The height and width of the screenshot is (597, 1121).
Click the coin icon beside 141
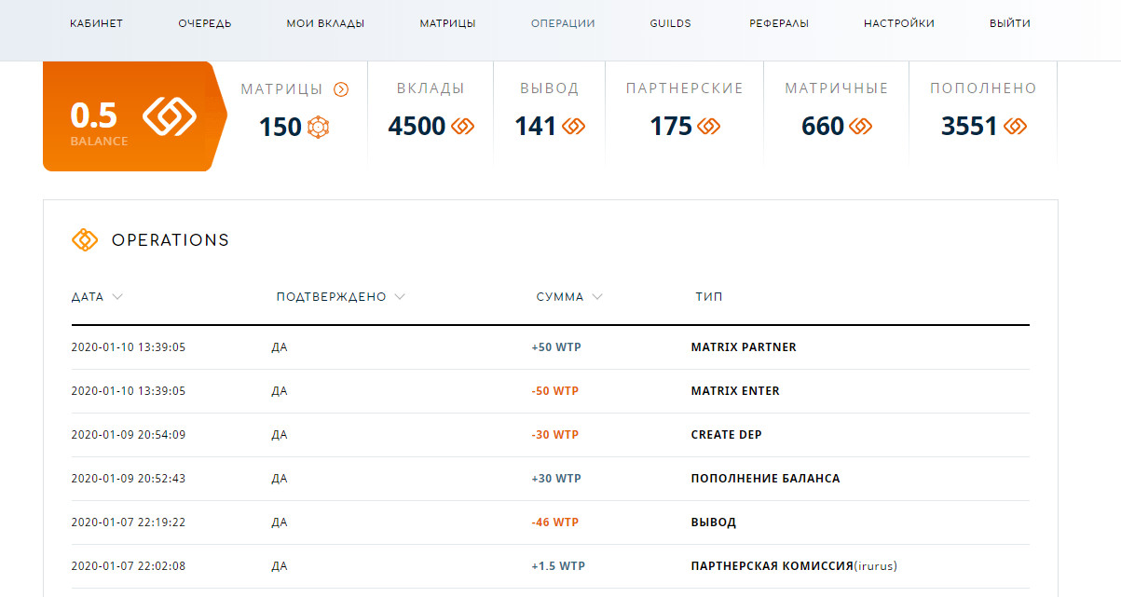pos(574,126)
